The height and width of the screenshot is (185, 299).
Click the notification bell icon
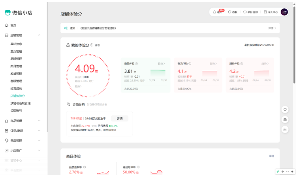tap(214, 12)
